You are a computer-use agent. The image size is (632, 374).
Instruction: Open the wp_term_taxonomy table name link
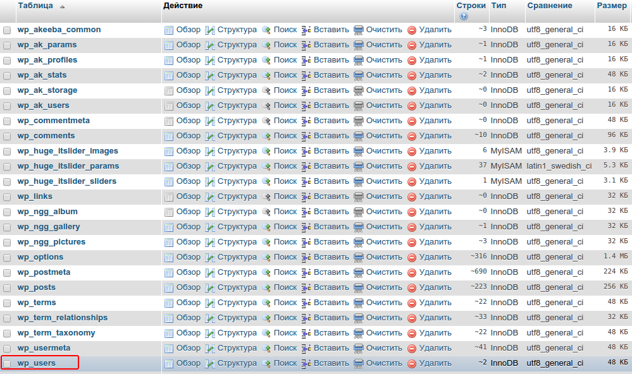click(56, 333)
